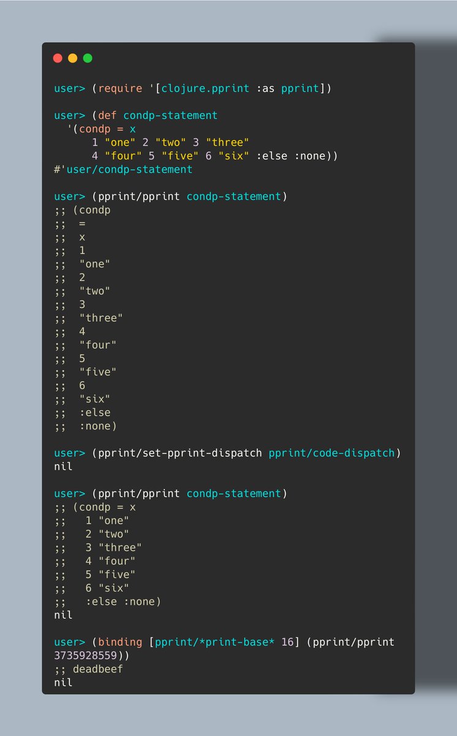Click "pprint/*print-base*" text
The image size is (457, 736).
pos(215,642)
